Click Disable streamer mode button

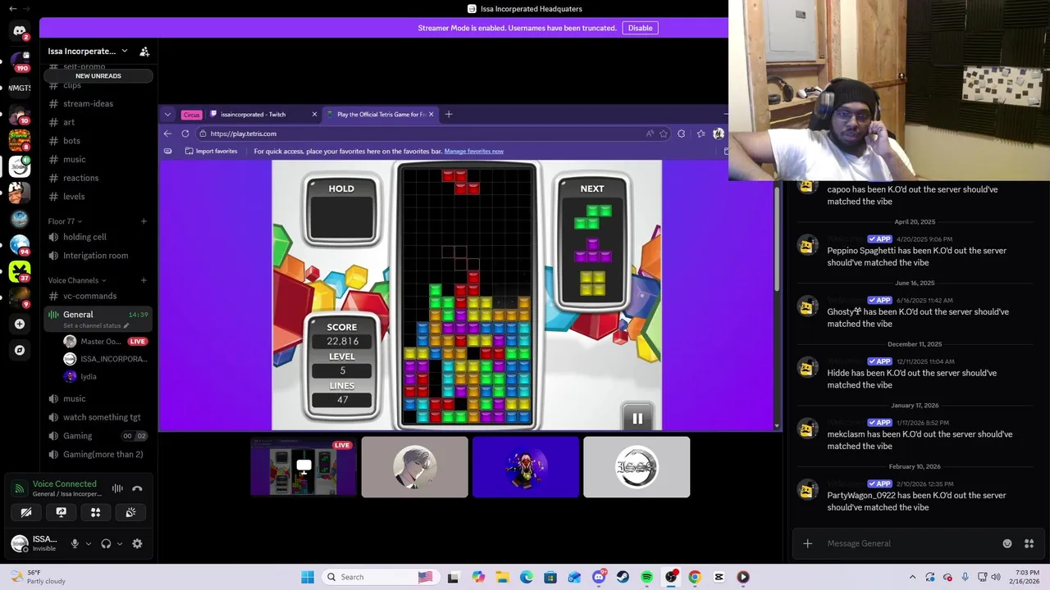tap(640, 28)
